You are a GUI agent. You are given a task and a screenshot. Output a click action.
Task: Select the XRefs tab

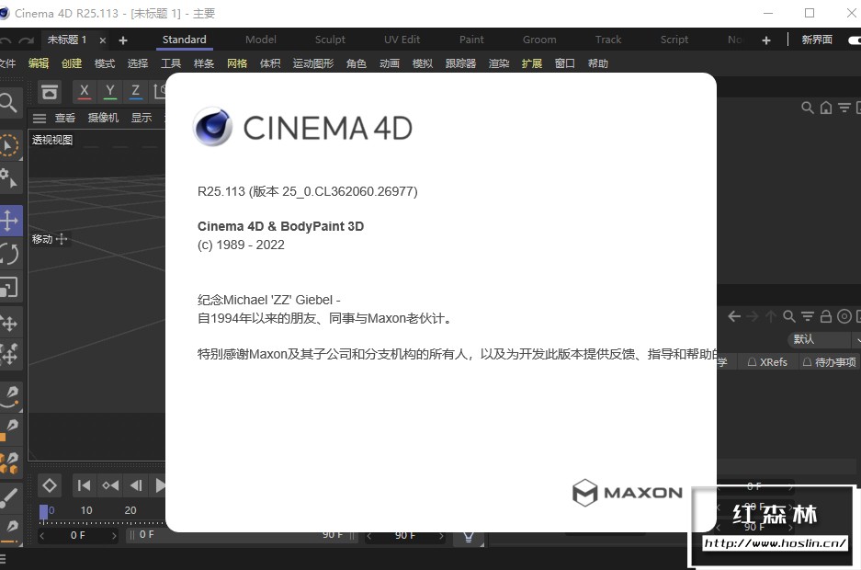click(x=767, y=362)
